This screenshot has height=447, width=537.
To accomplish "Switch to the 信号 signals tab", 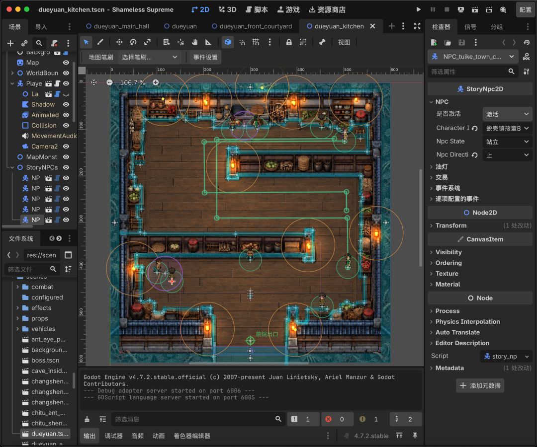I will [x=470, y=27].
